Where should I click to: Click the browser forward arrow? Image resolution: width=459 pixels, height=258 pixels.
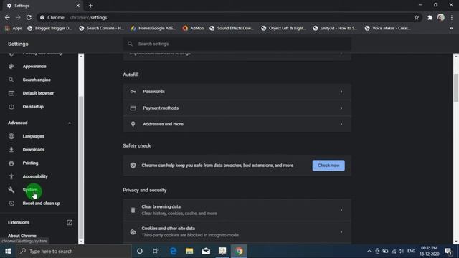coord(18,17)
